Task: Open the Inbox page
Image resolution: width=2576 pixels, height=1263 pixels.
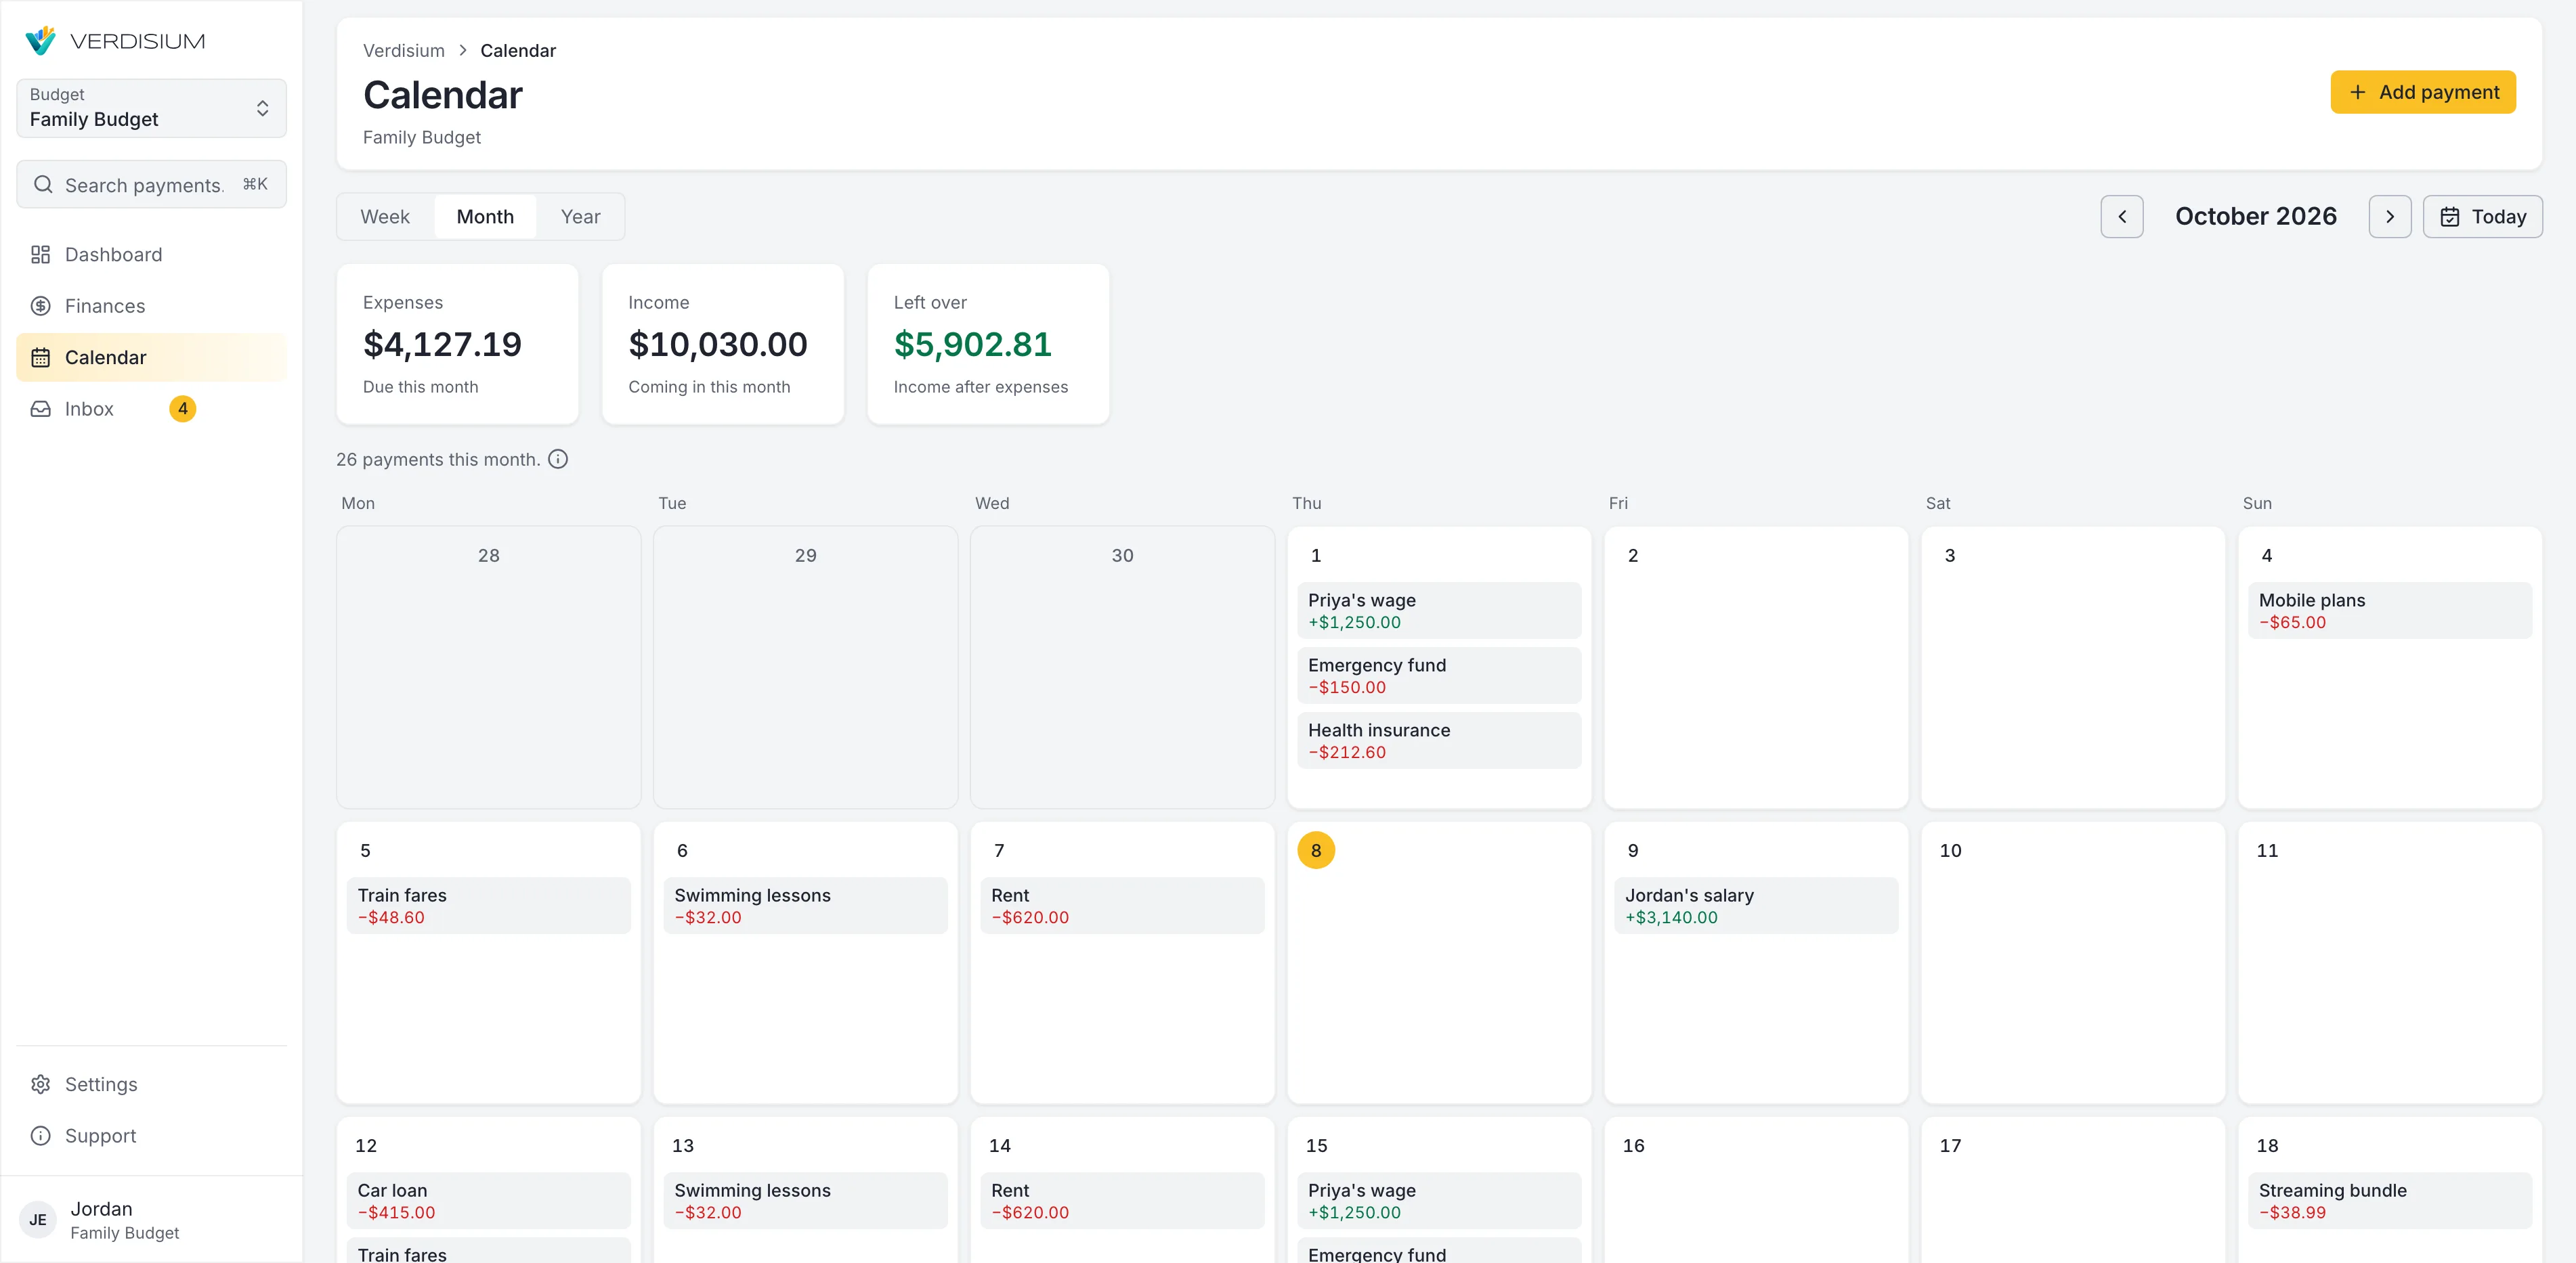Action: [x=151, y=409]
